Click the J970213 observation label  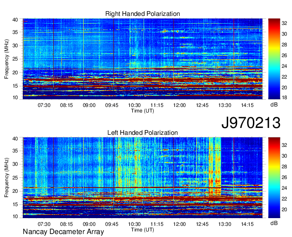[251, 123]
